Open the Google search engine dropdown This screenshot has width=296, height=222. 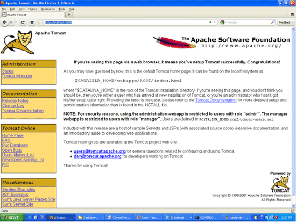[223, 23]
